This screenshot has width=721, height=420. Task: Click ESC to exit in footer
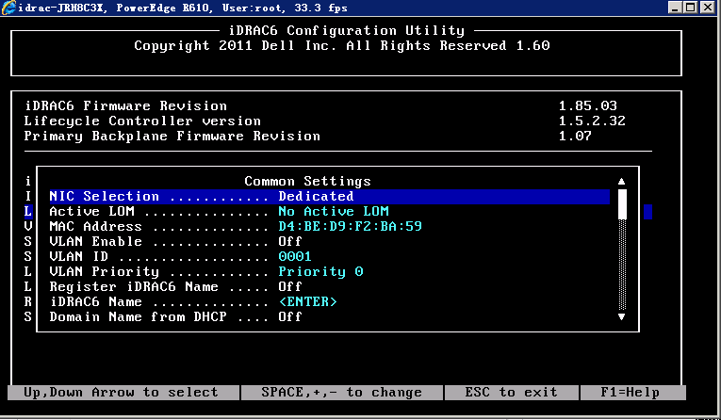(512, 393)
